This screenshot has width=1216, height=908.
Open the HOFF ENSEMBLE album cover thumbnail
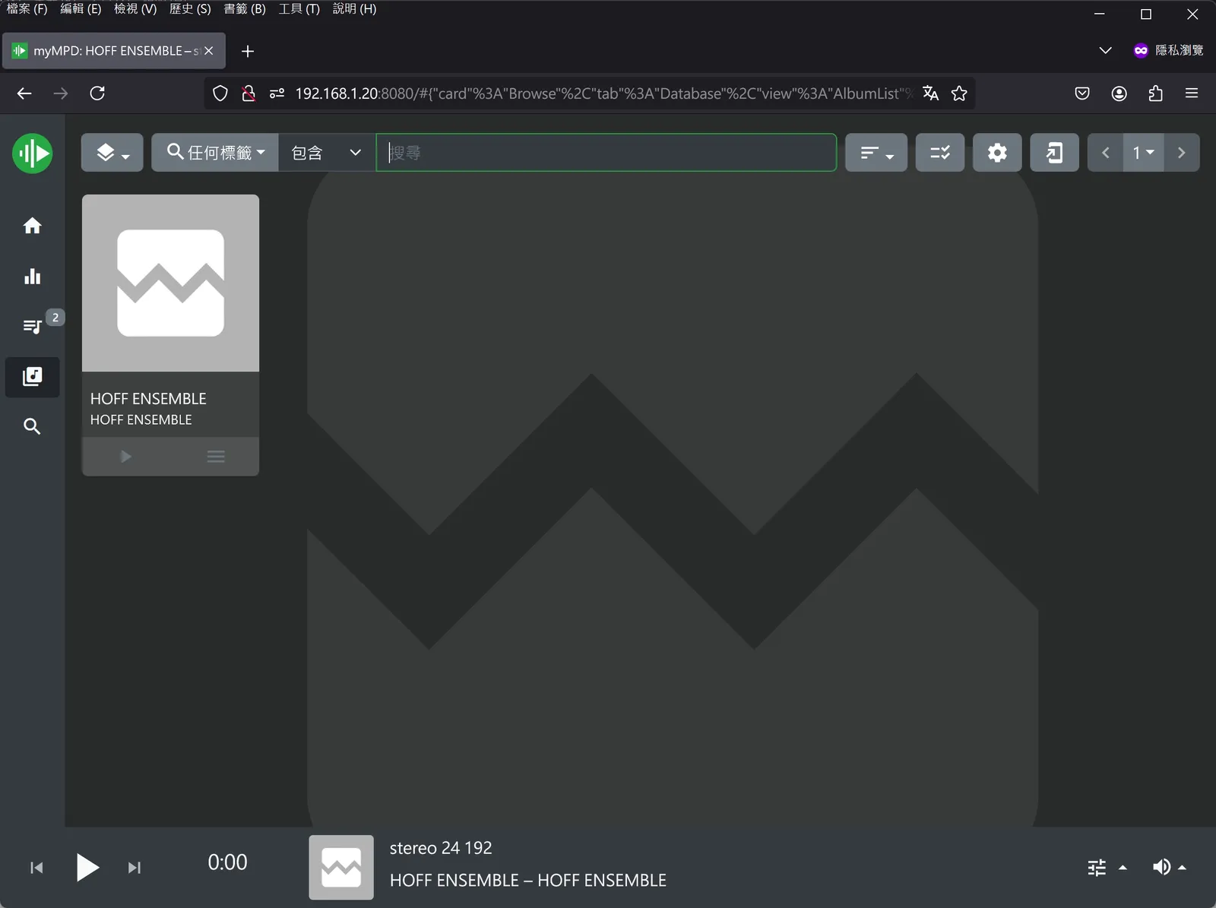(170, 283)
